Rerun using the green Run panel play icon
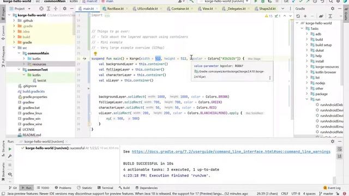Screen dimensions: 349x196 [10, 149]
